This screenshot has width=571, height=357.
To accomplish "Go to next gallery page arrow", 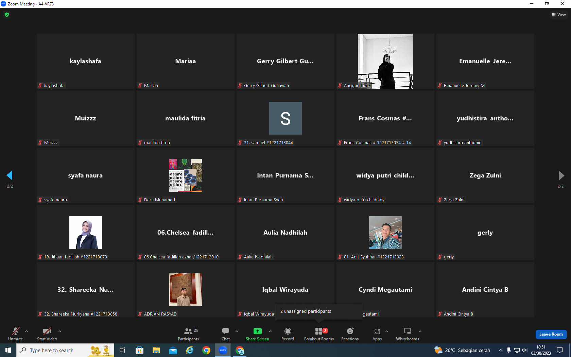I will click(x=561, y=175).
